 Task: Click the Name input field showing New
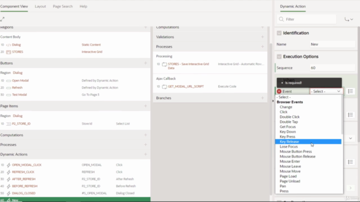[x=332, y=44]
